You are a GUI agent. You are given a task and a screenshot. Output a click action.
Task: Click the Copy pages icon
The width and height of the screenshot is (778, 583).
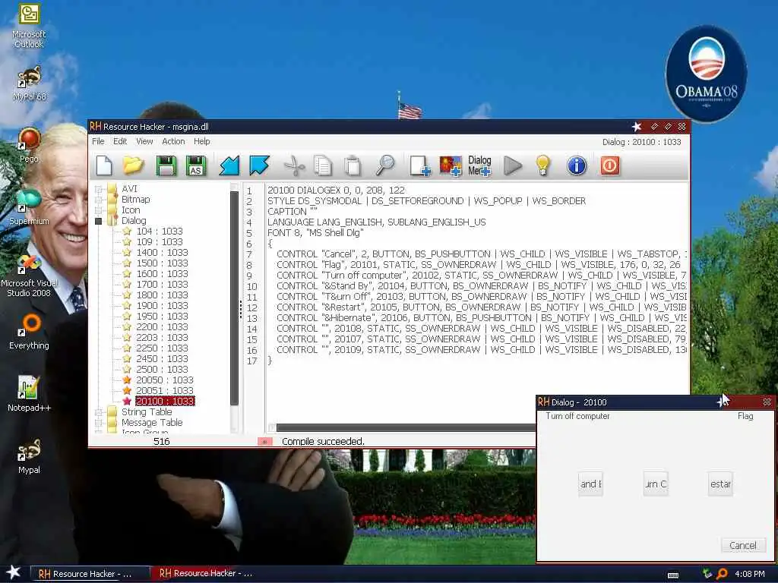[x=323, y=165]
